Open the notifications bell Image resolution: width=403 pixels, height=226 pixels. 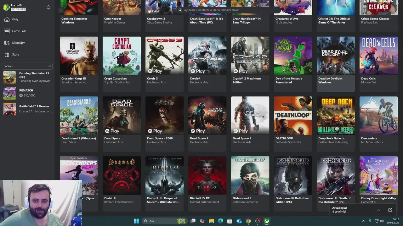tap(48, 7)
